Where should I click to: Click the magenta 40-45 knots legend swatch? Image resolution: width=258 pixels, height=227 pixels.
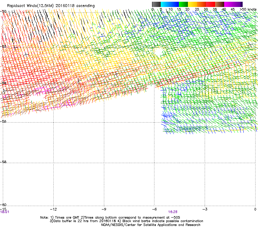point(229,4)
